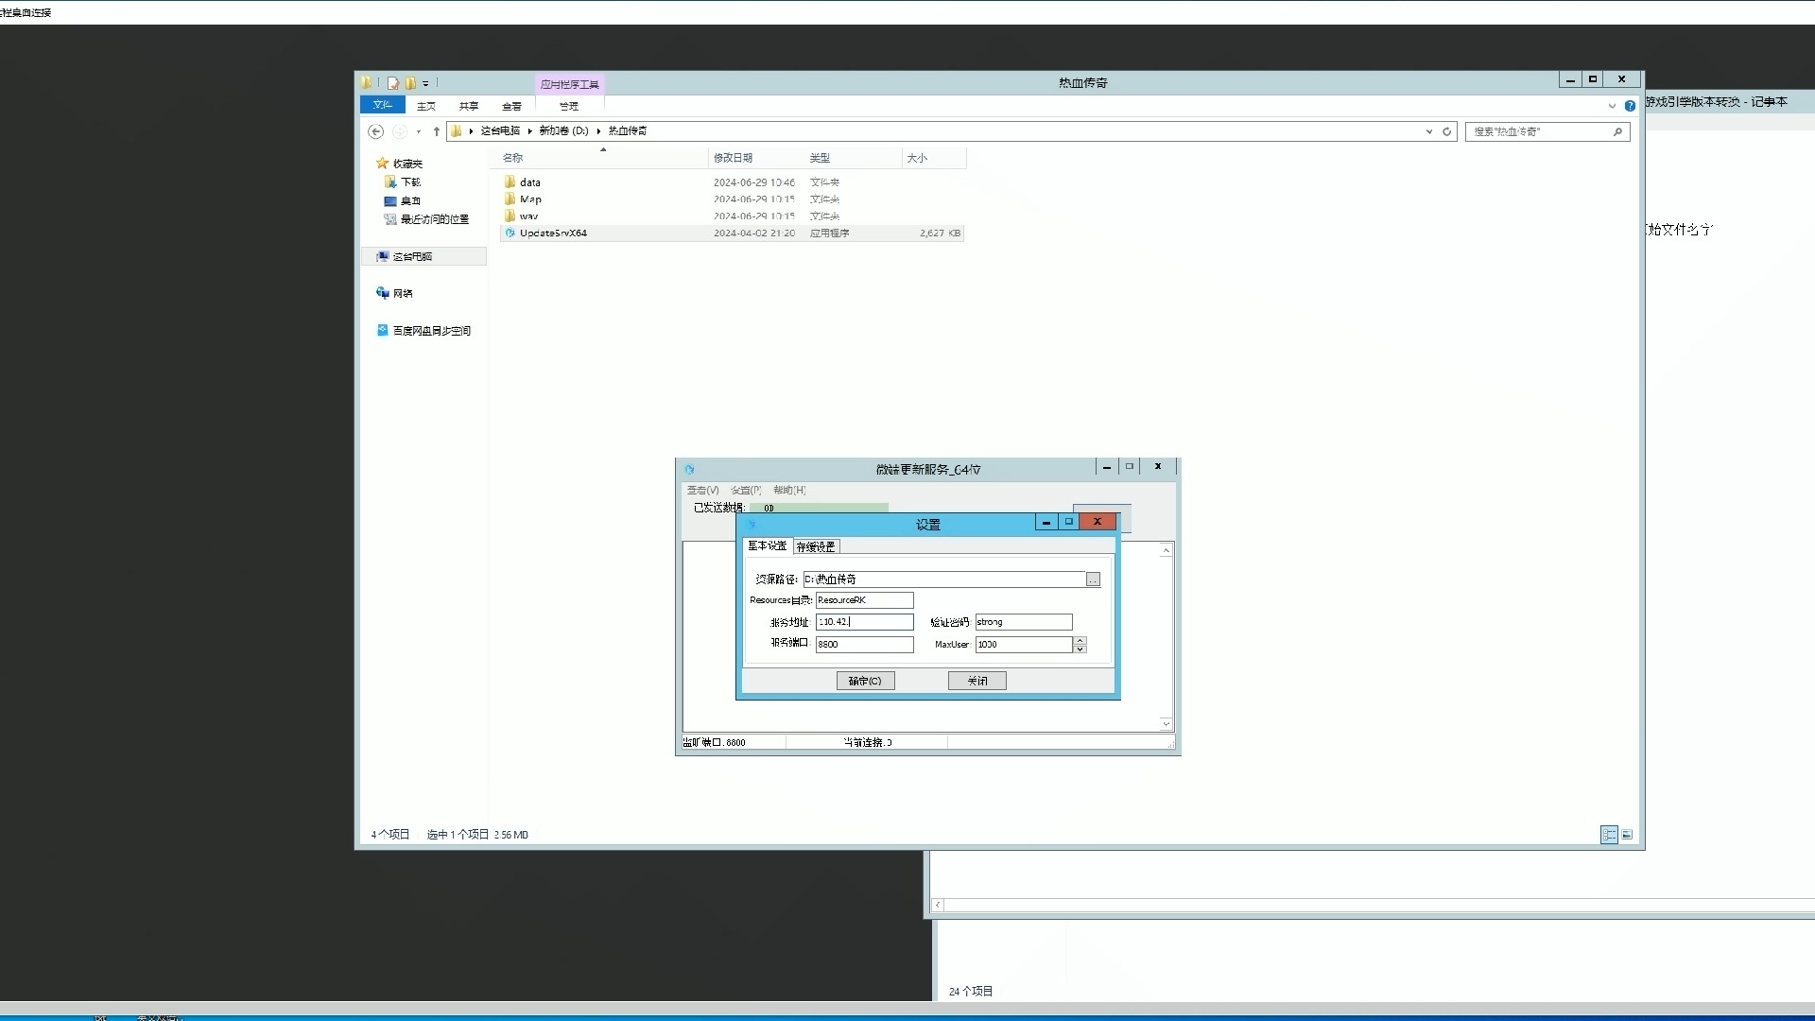Click the large icons view toggle

point(1627,835)
